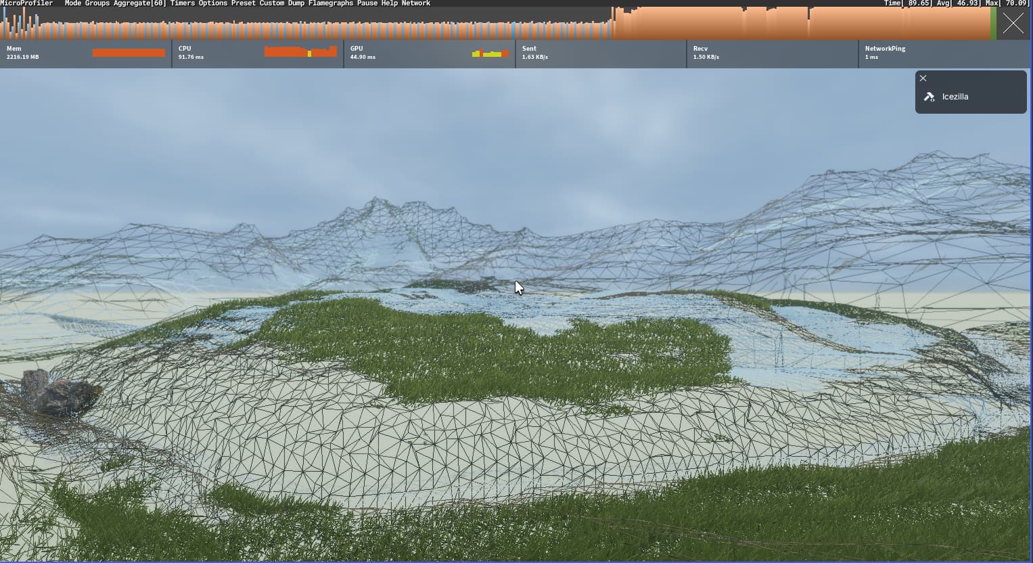Screen dimensions: 1033x563
Task: Open the Timers menu
Action: pos(182,3)
